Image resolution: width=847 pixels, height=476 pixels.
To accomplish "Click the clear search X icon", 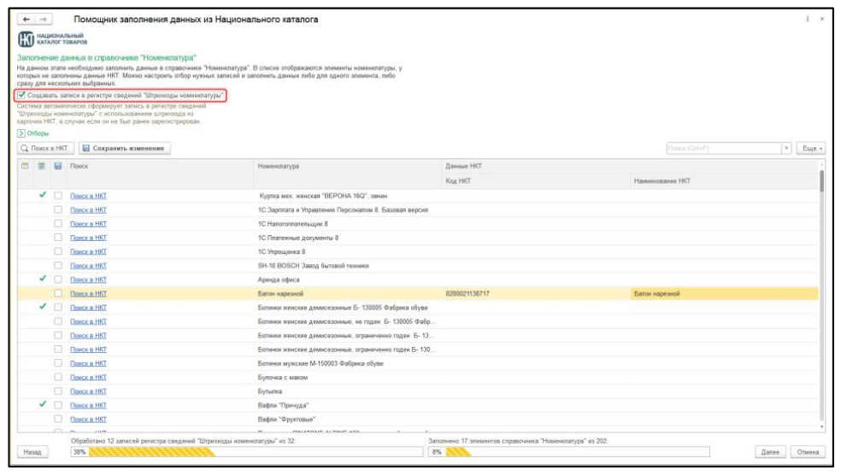I will coord(786,149).
